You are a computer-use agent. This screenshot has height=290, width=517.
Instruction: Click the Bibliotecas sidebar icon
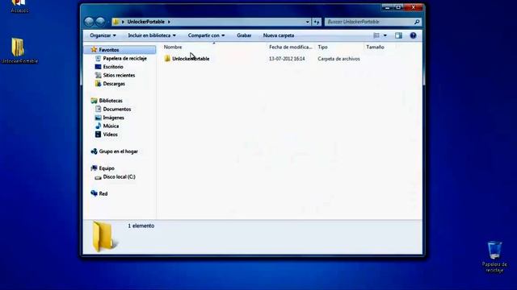point(94,101)
